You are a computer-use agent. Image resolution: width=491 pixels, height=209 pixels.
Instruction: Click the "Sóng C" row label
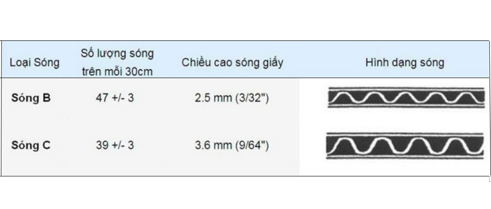30,146
